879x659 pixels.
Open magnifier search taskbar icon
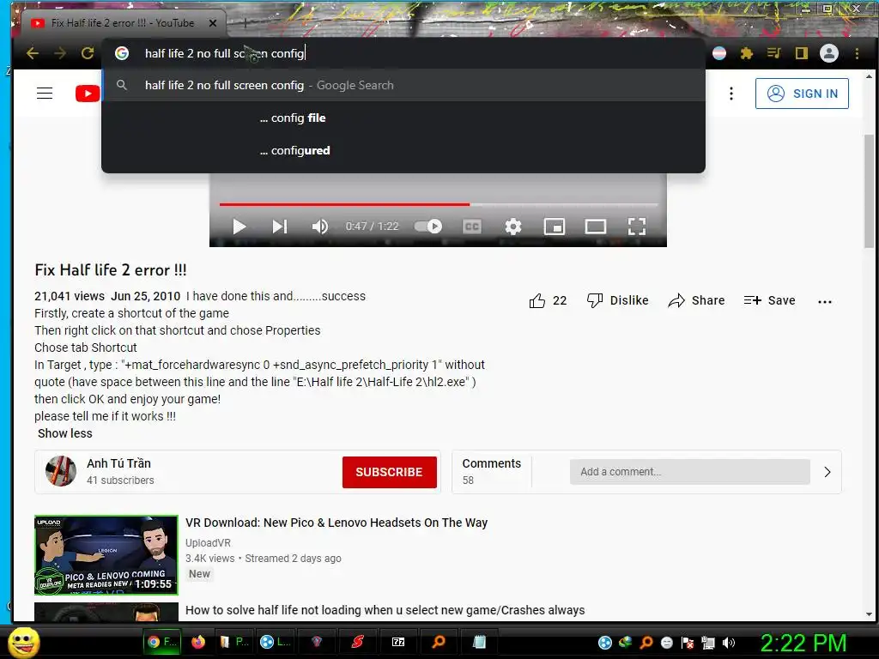439,642
